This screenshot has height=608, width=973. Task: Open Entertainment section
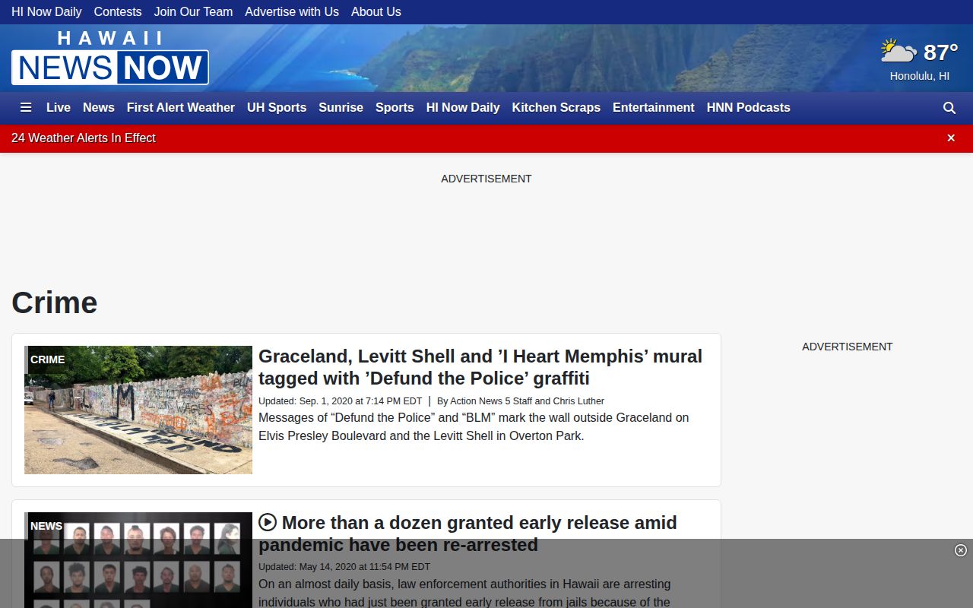(654, 108)
